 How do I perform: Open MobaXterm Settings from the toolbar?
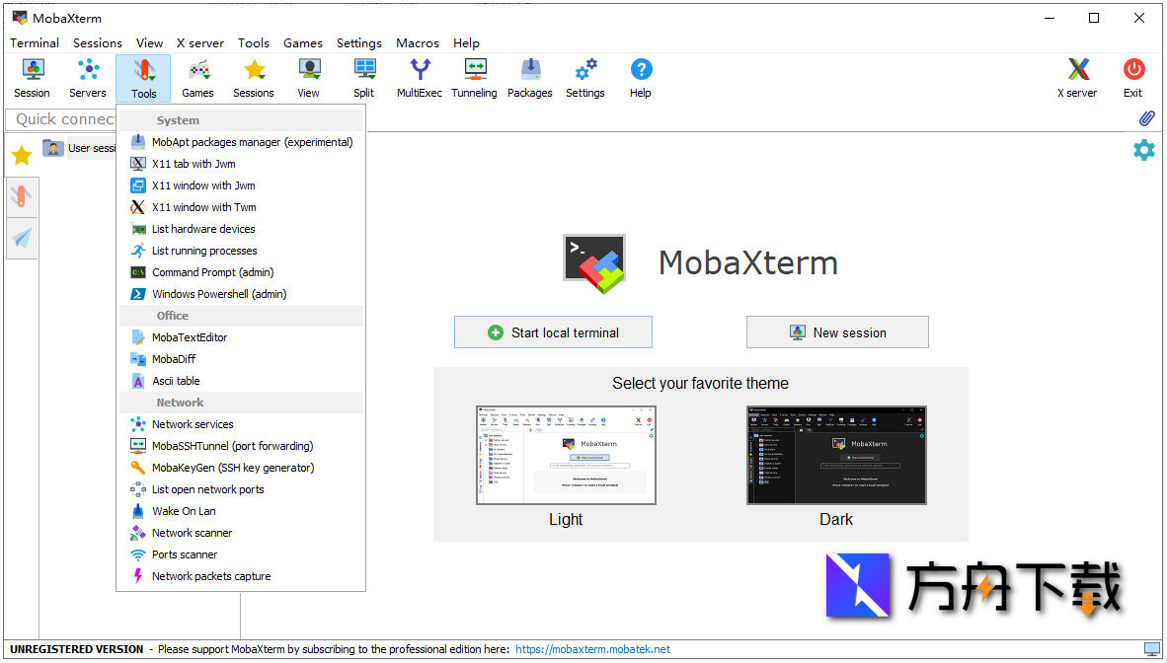coord(584,78)
